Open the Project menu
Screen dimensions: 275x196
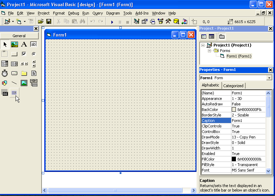coord(44,13)
